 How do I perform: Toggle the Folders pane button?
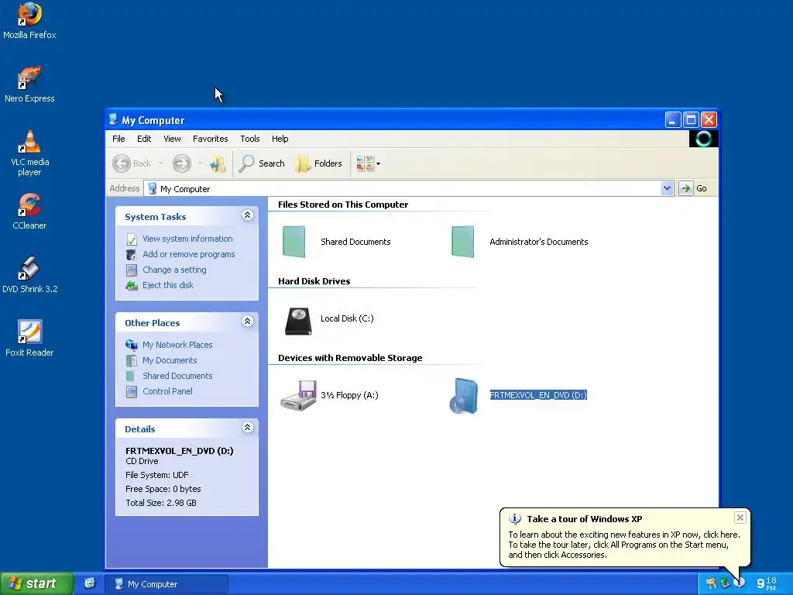point(319,163)
